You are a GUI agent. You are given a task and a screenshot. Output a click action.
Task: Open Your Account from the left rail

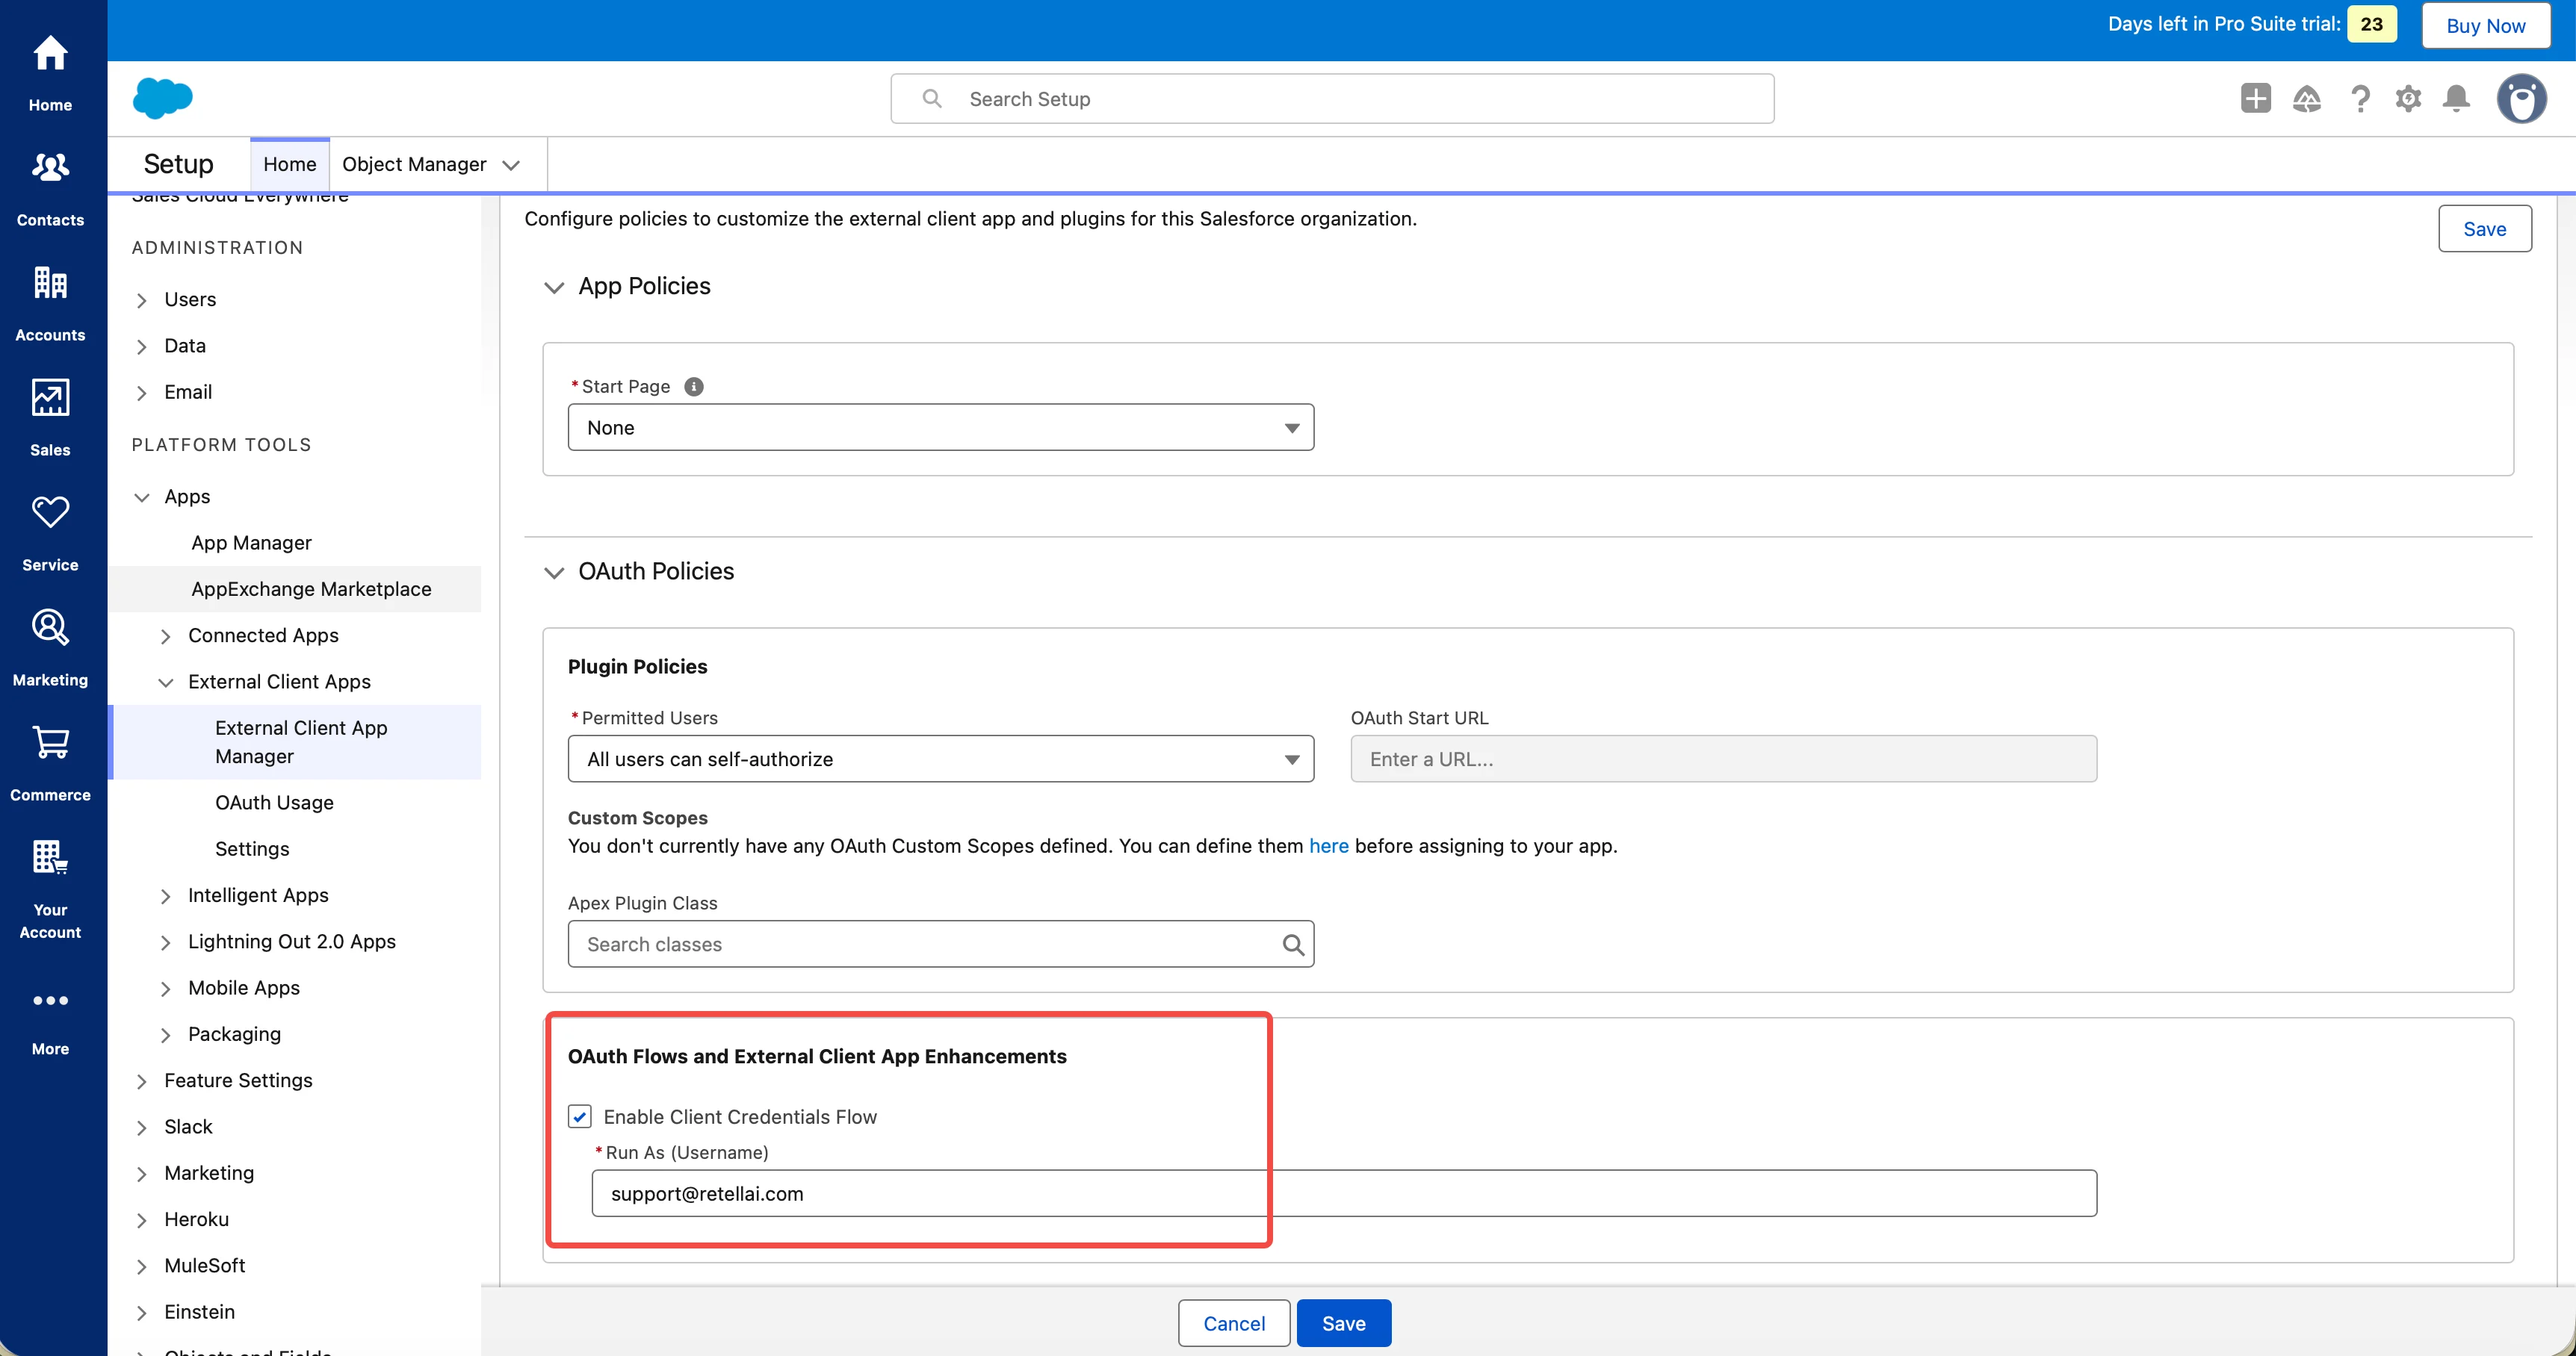[50, 889]
